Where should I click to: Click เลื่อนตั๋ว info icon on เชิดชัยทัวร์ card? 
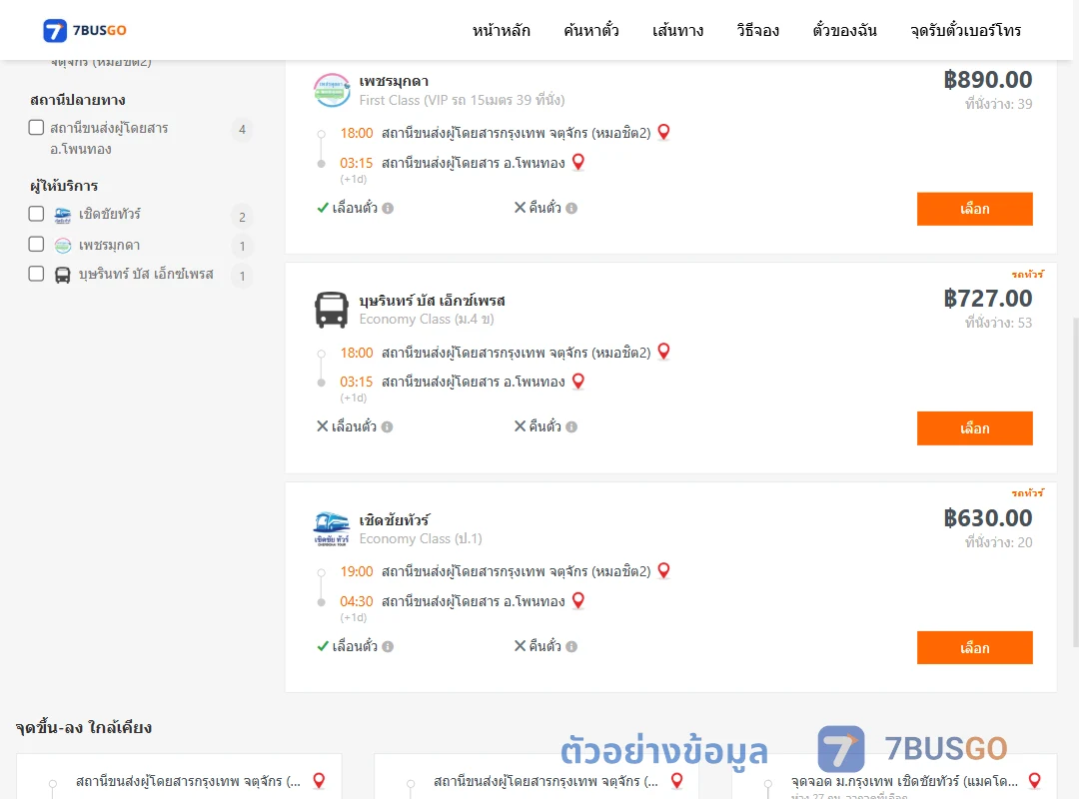tap(388, 647)
